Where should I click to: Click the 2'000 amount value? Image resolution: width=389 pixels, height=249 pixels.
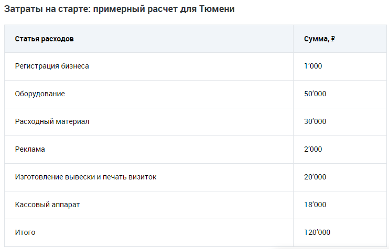[313, 150]
